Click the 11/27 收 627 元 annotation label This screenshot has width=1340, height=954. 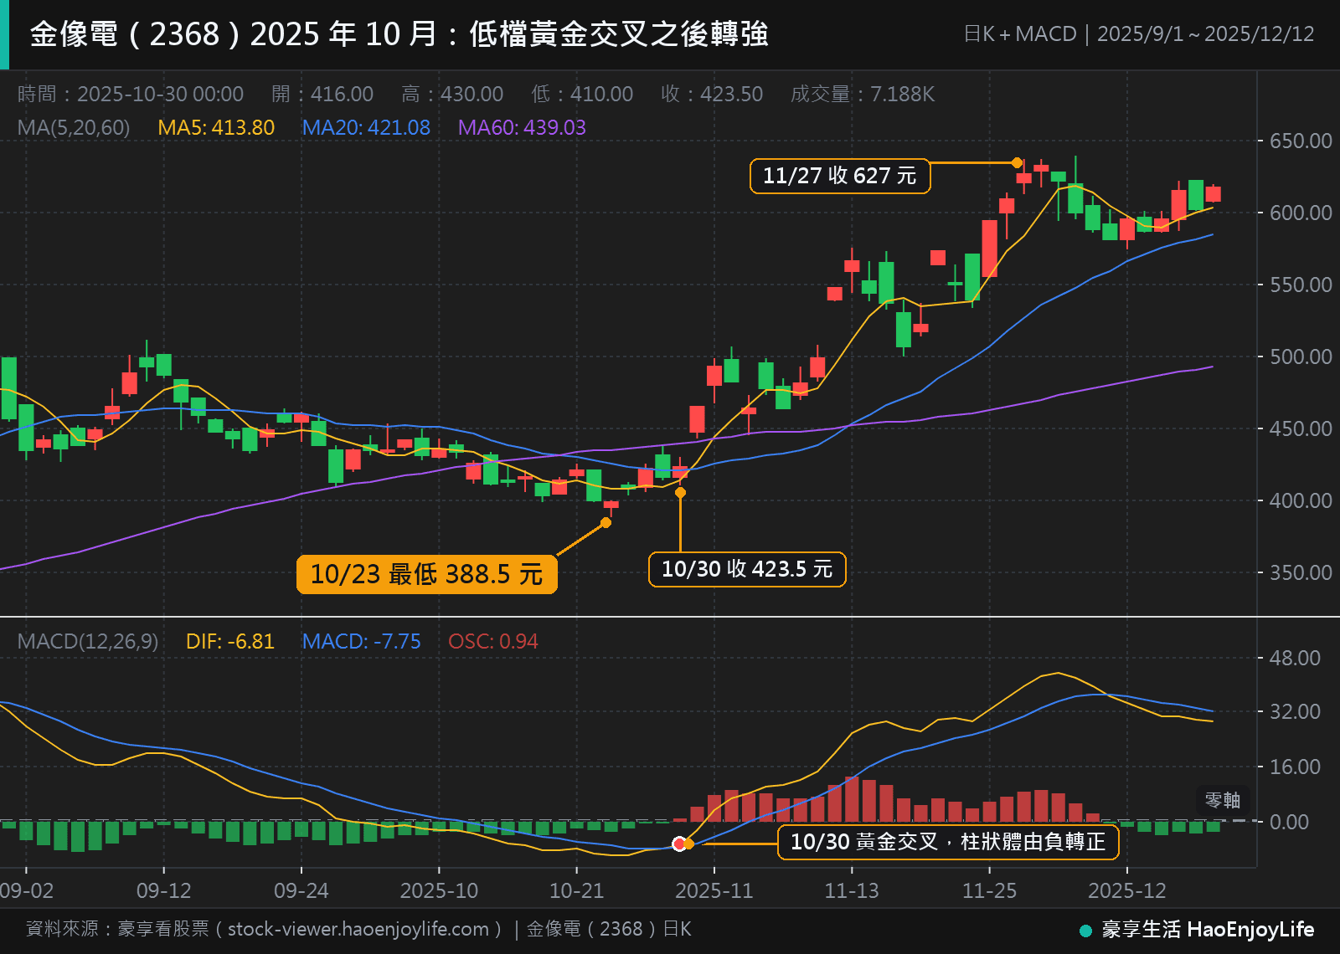[x=840, y=176]
